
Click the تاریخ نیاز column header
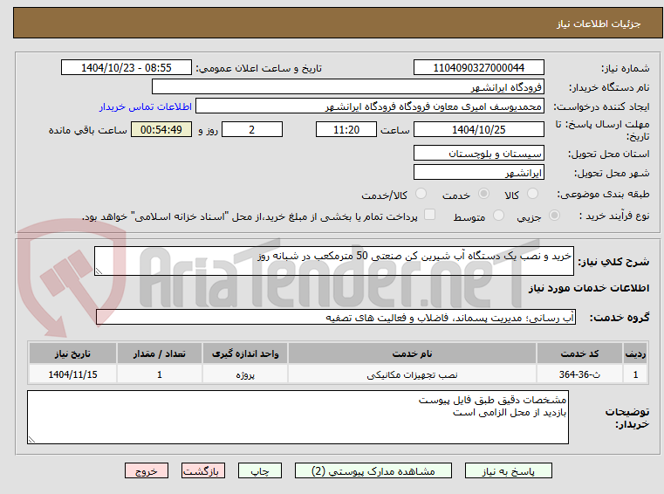[72, 353]
